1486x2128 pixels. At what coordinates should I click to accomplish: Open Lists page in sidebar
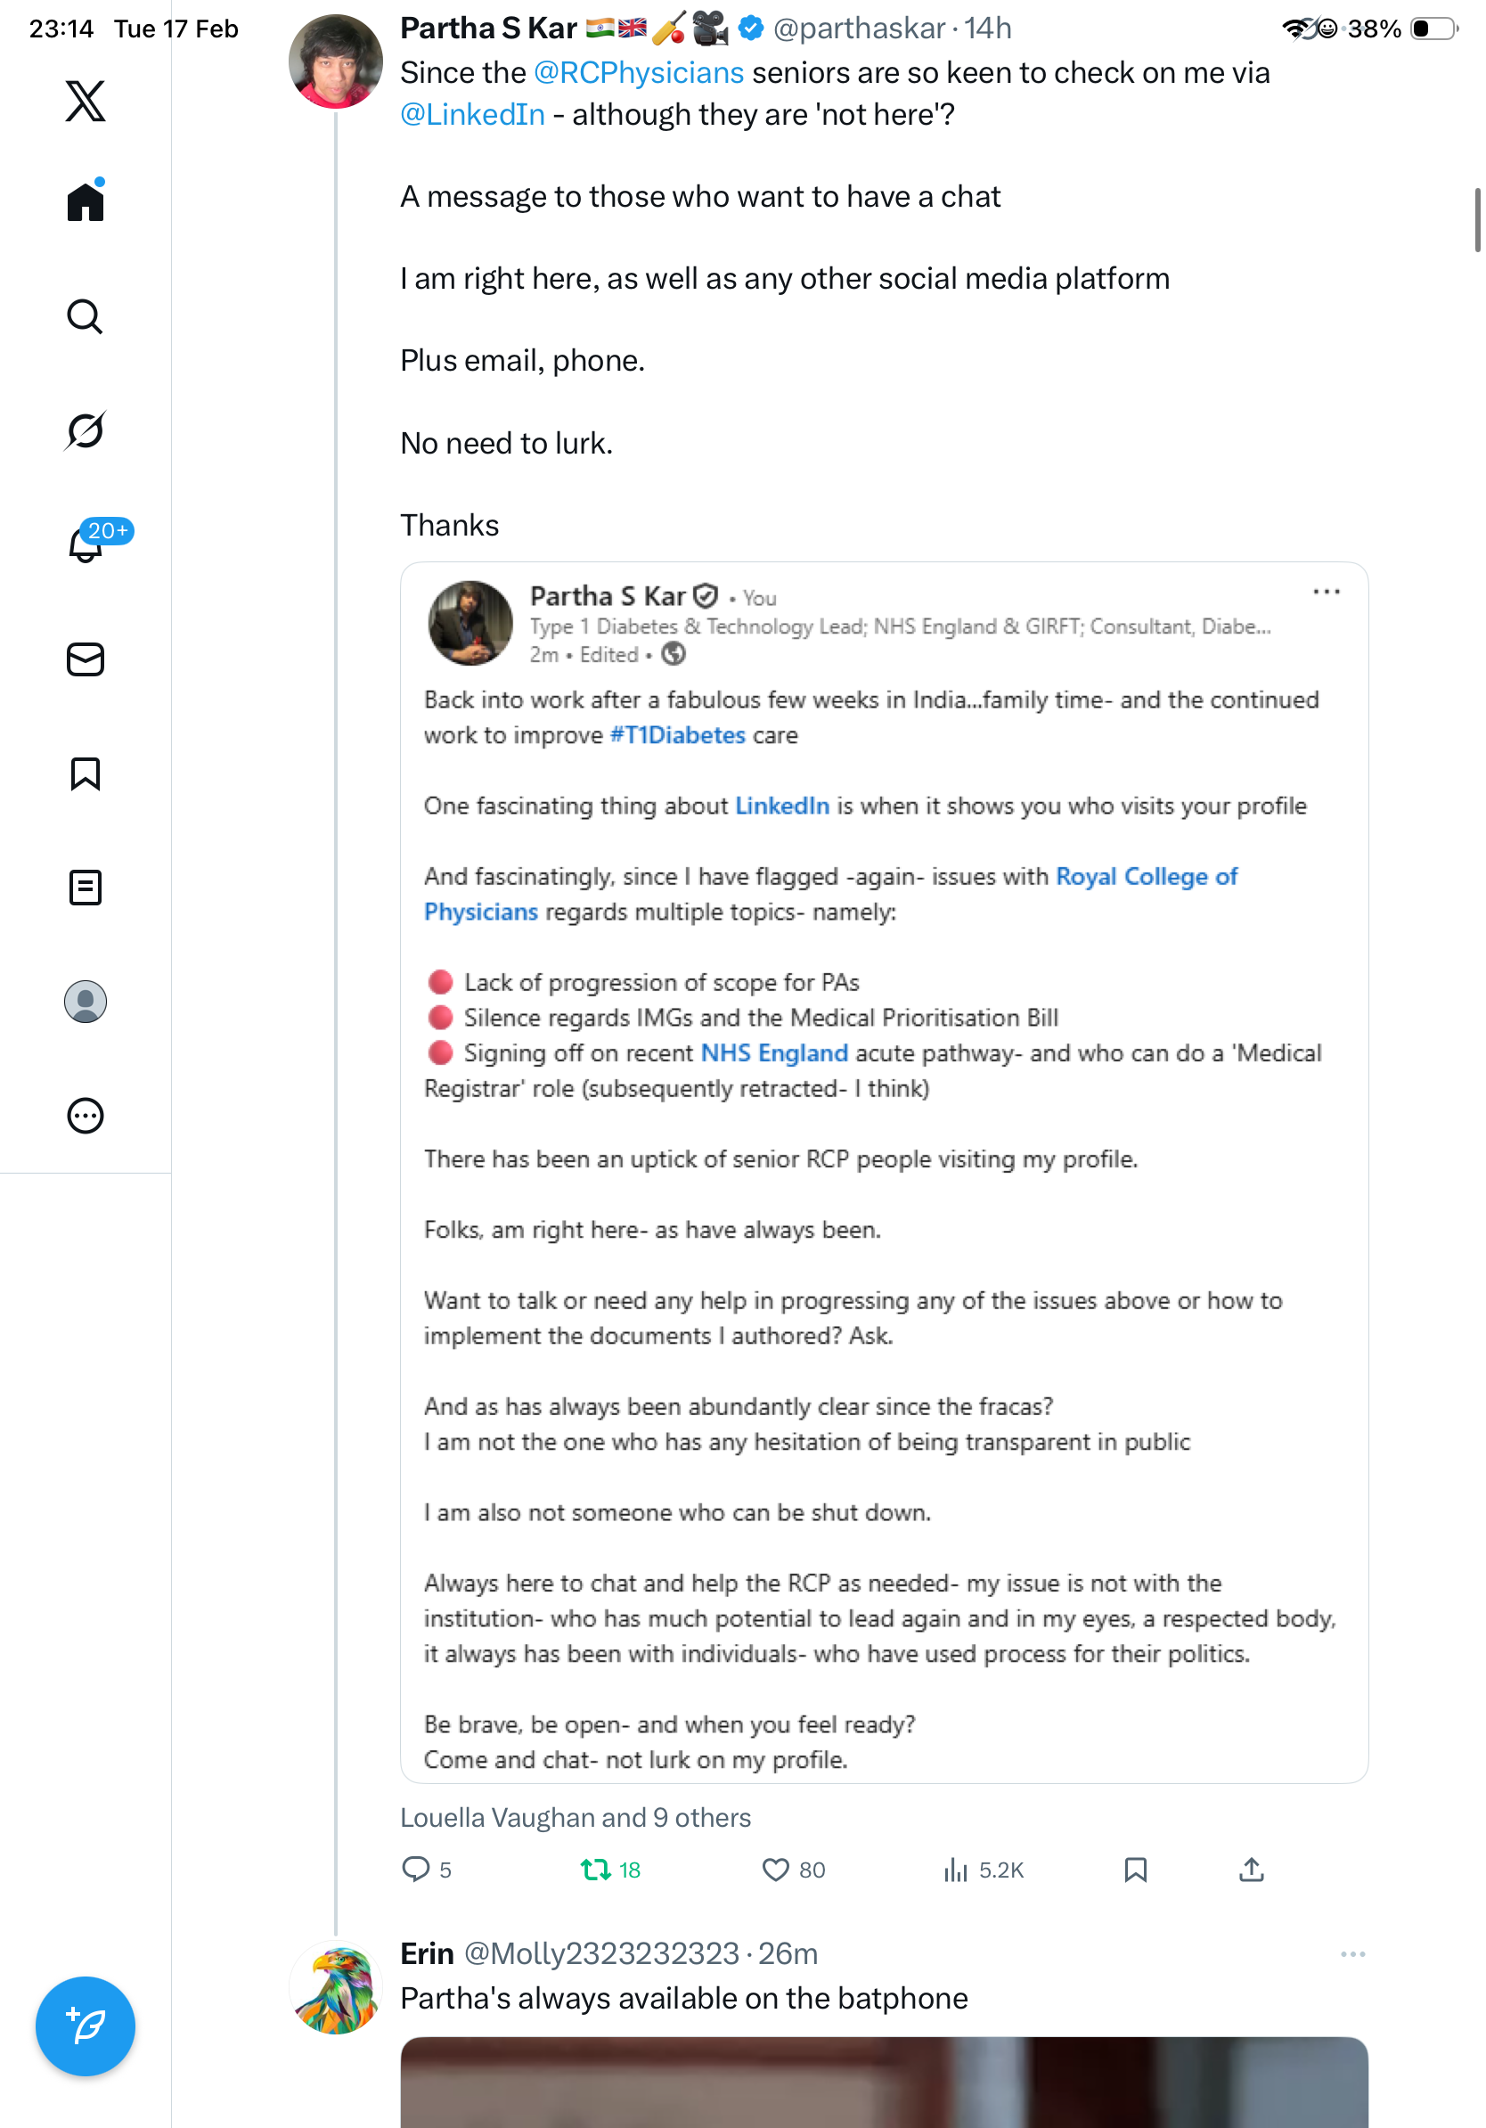(86, 887)
